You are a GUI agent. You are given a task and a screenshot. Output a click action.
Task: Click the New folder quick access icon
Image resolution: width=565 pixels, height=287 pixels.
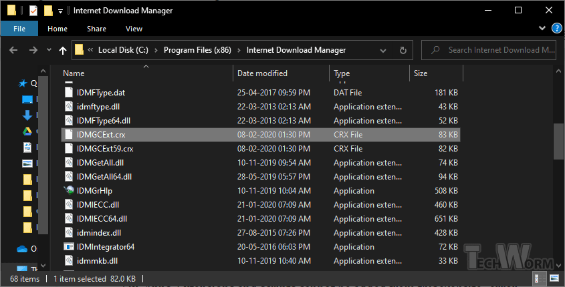point(48,11)
